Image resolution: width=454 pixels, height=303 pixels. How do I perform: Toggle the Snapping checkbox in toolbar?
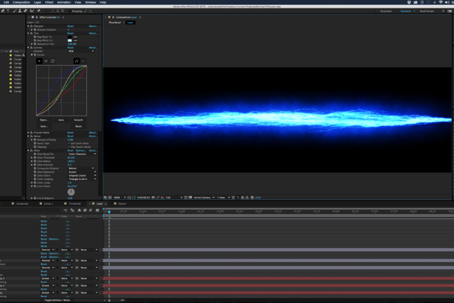[x=70, y=11]
